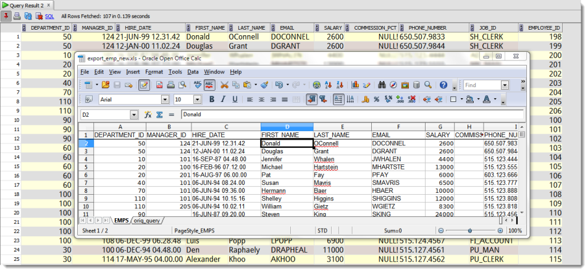The width and height of the screenshot is (588, 272).
Task: Expand the Font Color dropdown arrow
Action: click(x=495, y=100)
